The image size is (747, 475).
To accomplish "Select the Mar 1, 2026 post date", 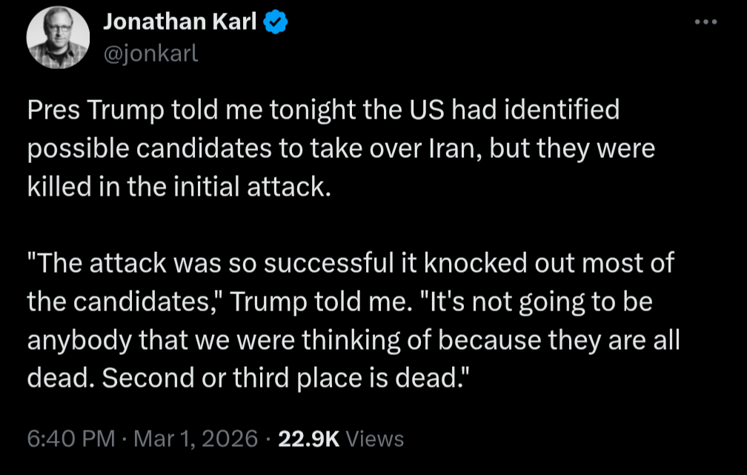I will (193, 438).
